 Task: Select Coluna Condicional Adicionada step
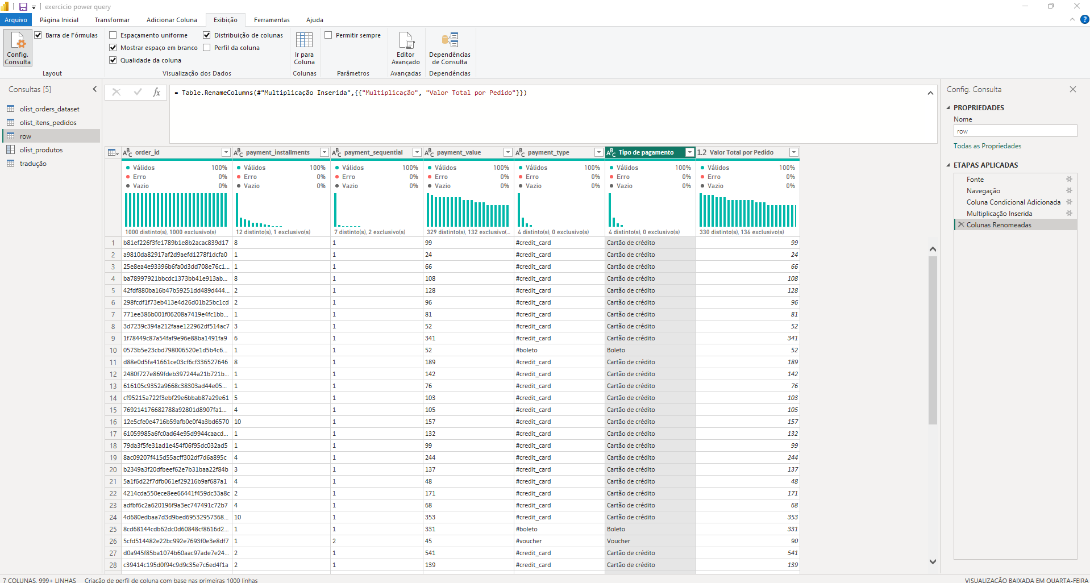(1013, 202)
